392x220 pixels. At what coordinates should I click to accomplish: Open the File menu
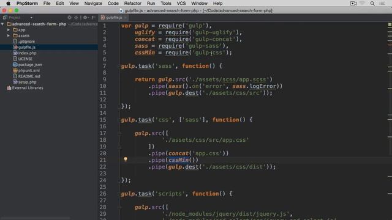tap(47, 3)
